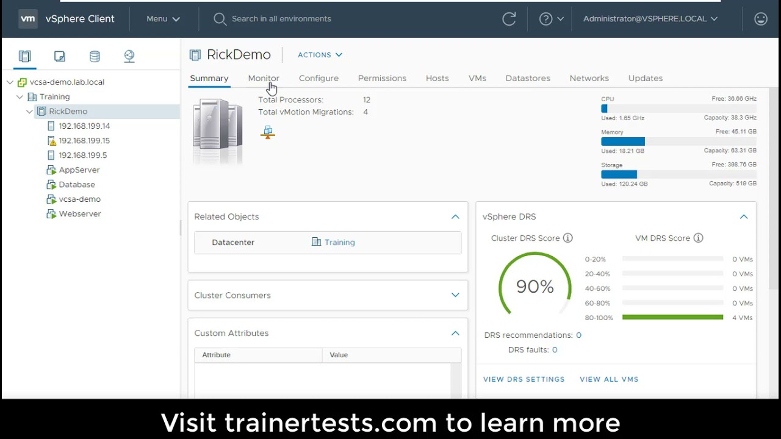Switch to the Datastores tab

click(528, 78)
